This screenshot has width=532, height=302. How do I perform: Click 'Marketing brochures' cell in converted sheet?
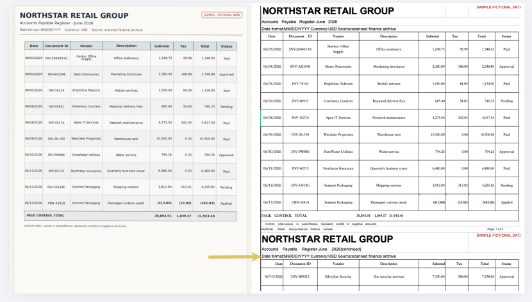pos(389,67)
